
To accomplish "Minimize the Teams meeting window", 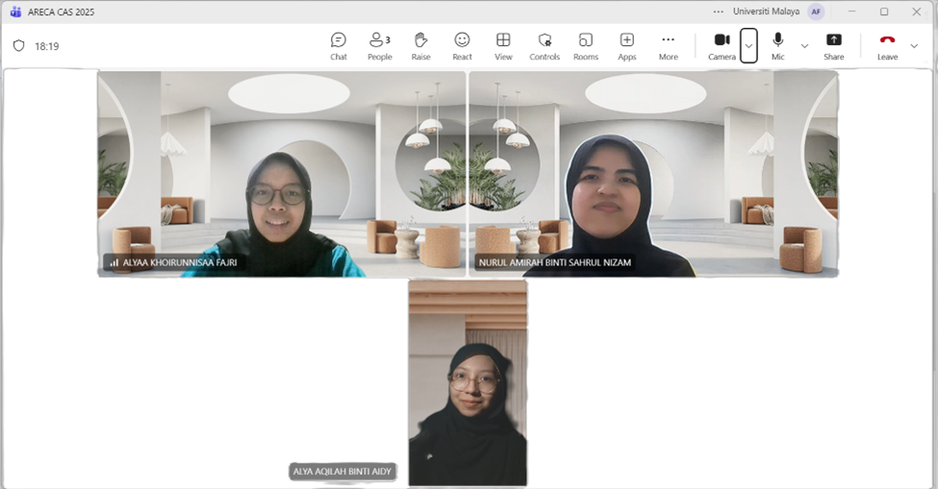I will [x=851, y=12].
